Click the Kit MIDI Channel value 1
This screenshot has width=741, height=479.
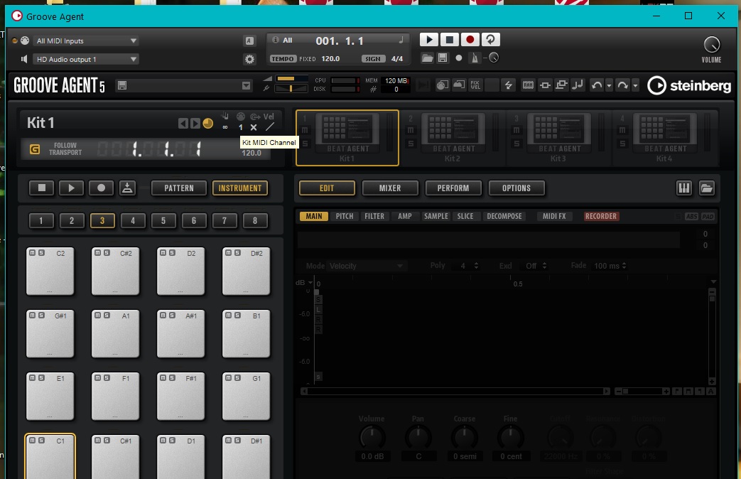(241, 127)
